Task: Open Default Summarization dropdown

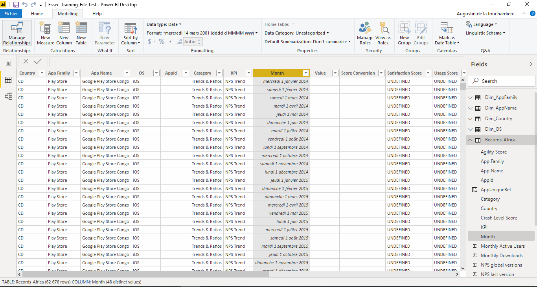Action: tap(307, 42)
